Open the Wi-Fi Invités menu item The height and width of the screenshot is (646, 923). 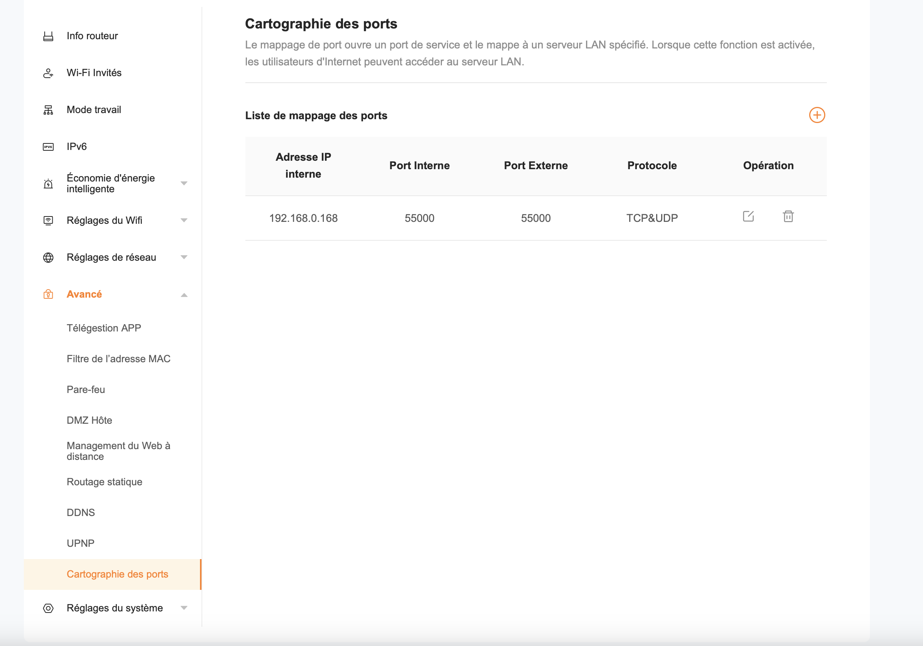(x=94, y=73)
